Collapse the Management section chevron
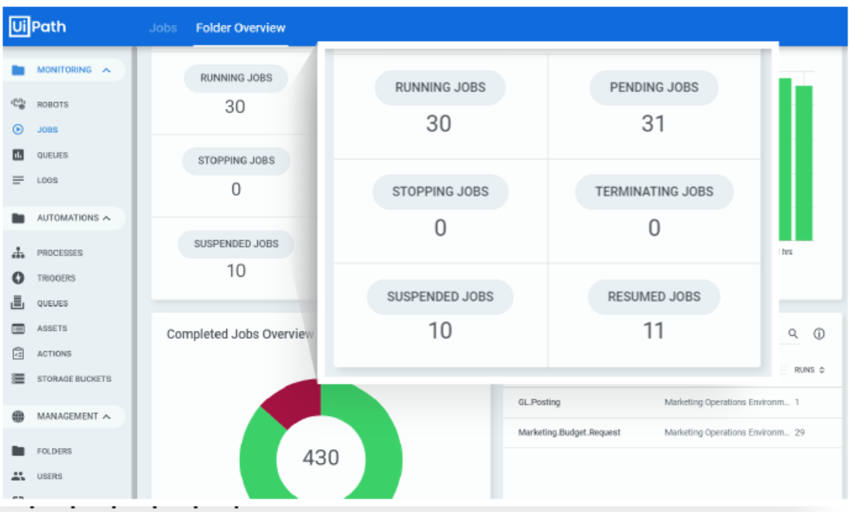 106,417
